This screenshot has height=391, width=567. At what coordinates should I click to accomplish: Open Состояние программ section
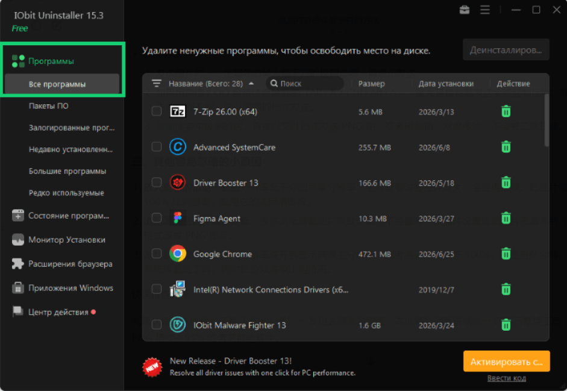pyautogui.click(x=69, y=216)
